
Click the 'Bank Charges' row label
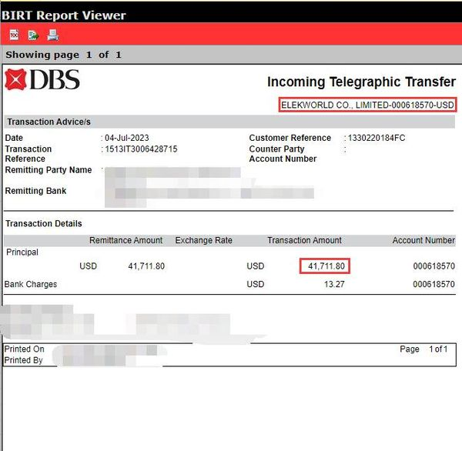[x=31, y=284]
